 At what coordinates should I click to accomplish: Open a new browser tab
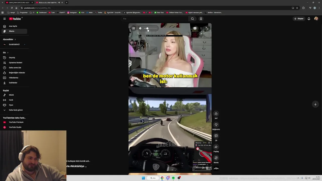pos(67,3)
